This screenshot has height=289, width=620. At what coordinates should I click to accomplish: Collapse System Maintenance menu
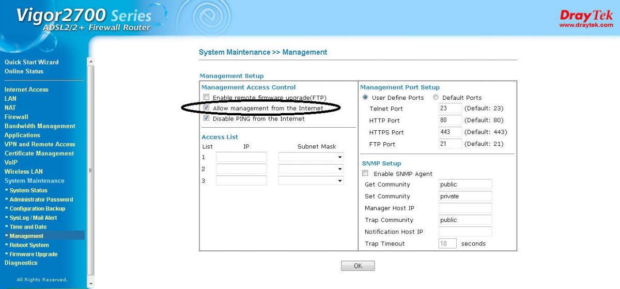[x=35, y=181]
